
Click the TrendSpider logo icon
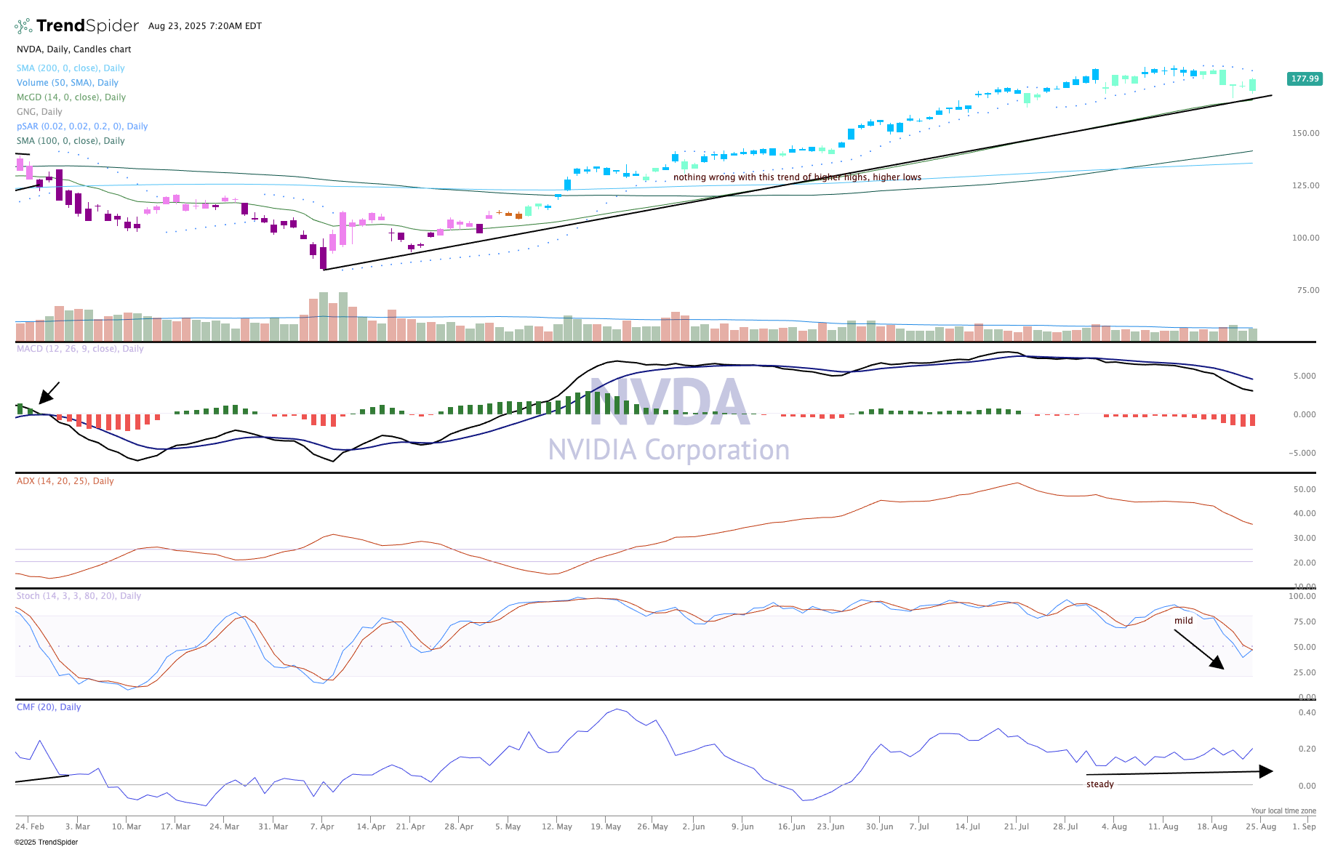click(23, 26)
